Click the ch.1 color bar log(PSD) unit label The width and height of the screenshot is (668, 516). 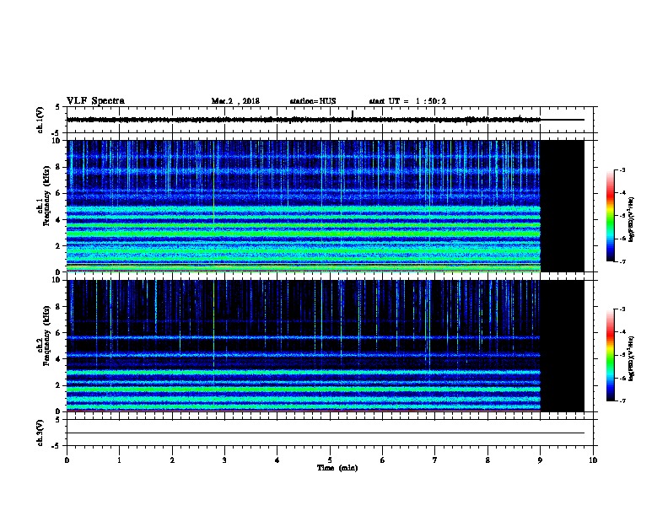click(x=632, y=220)
